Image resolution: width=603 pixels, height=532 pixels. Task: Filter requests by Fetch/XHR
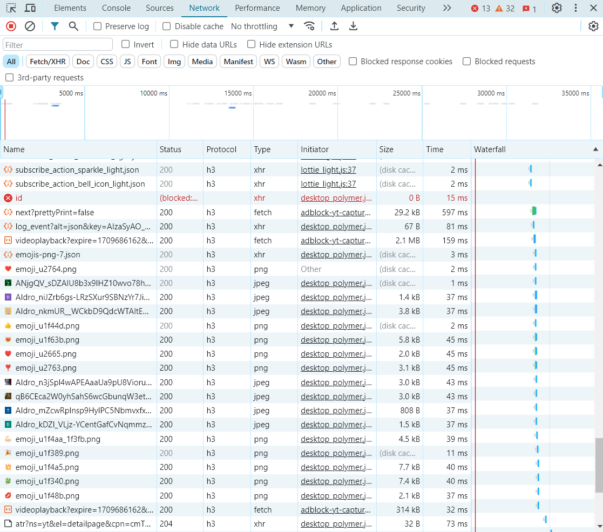point(48,62)
